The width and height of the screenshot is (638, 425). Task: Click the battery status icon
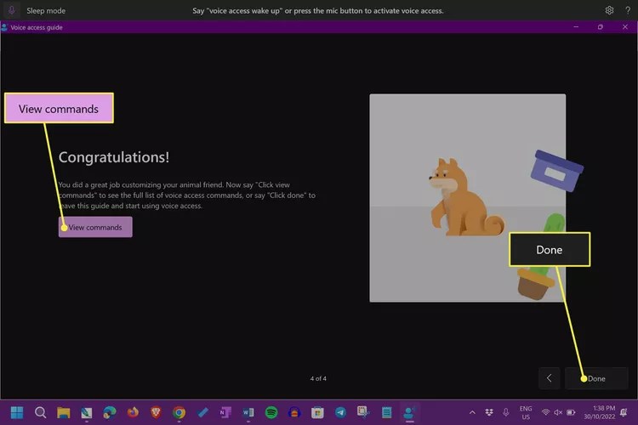coord(571,412)
